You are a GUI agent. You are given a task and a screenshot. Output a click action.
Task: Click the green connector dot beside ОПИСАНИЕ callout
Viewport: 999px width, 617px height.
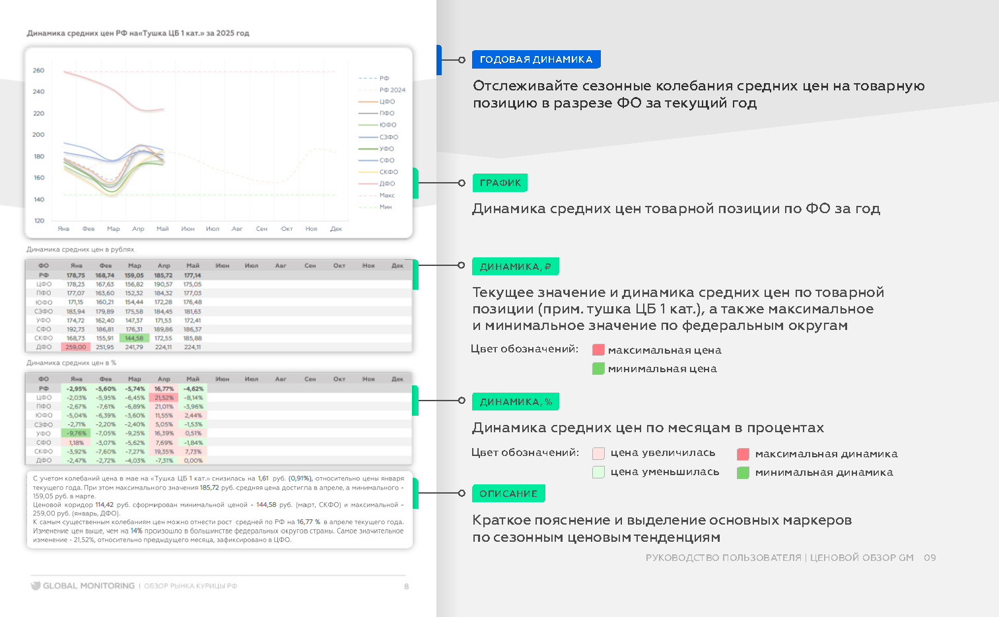(x=460, y=493)
